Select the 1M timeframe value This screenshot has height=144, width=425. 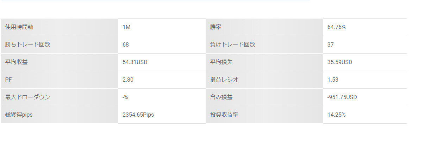[126, 27]
